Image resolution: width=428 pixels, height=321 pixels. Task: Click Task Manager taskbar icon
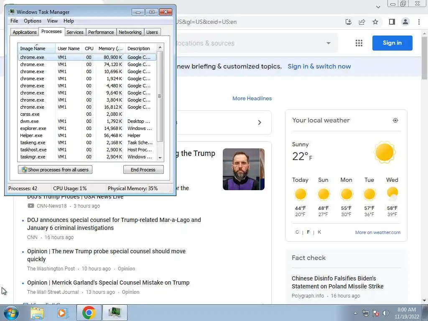click(115, 313)
